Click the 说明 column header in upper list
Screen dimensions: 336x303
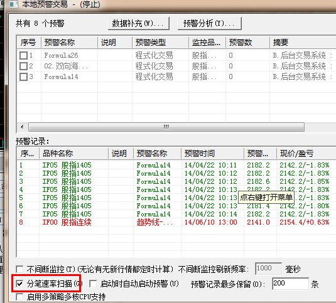pos(115,43)
